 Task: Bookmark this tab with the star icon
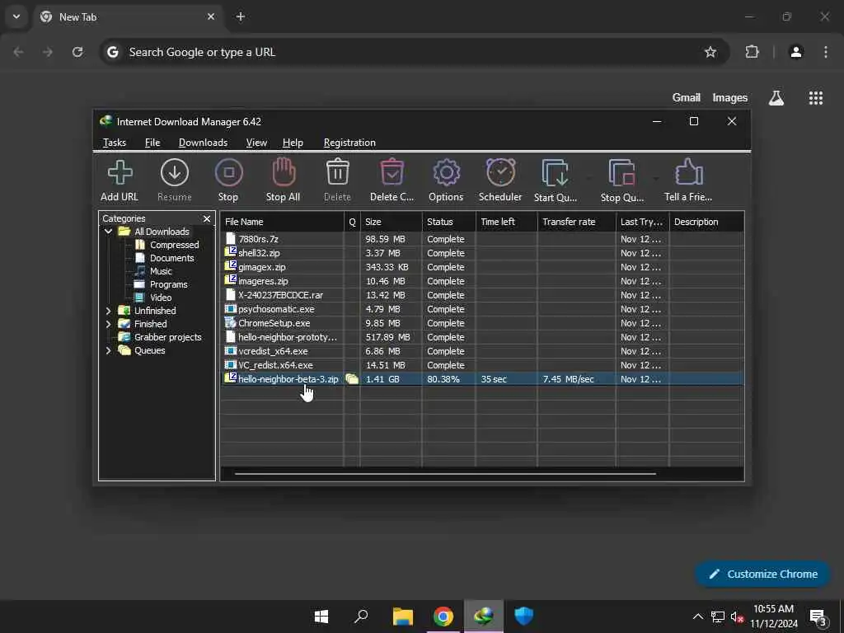(710, 52)
